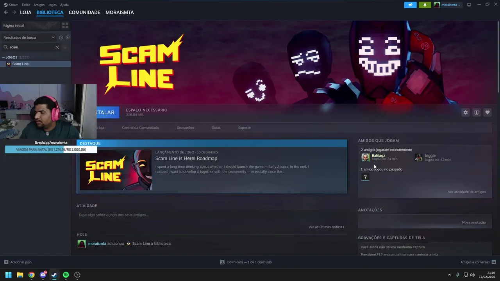This screenshot has height=281, width=500.
Task: Open the Steam menu
Action: [x=11, y=5]
